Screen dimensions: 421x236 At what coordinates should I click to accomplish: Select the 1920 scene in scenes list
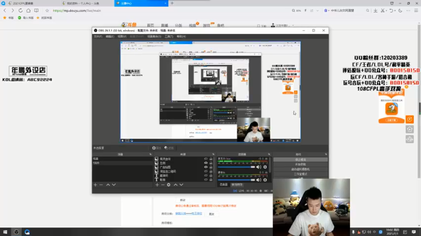[x=123, y=163]
